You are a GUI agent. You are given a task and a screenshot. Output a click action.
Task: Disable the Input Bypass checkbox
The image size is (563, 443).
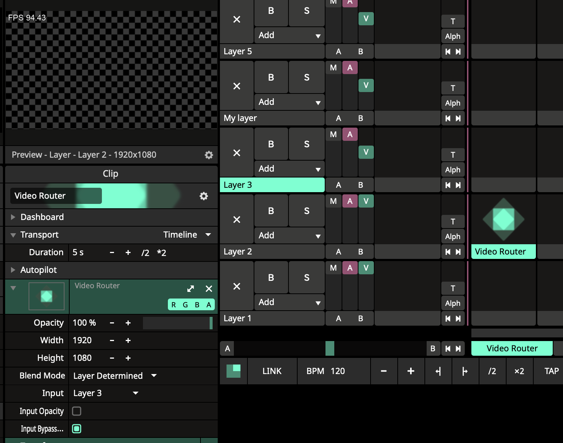(77, 429)
